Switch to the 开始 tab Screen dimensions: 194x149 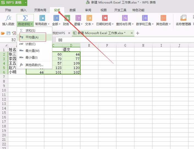point(8,10)
